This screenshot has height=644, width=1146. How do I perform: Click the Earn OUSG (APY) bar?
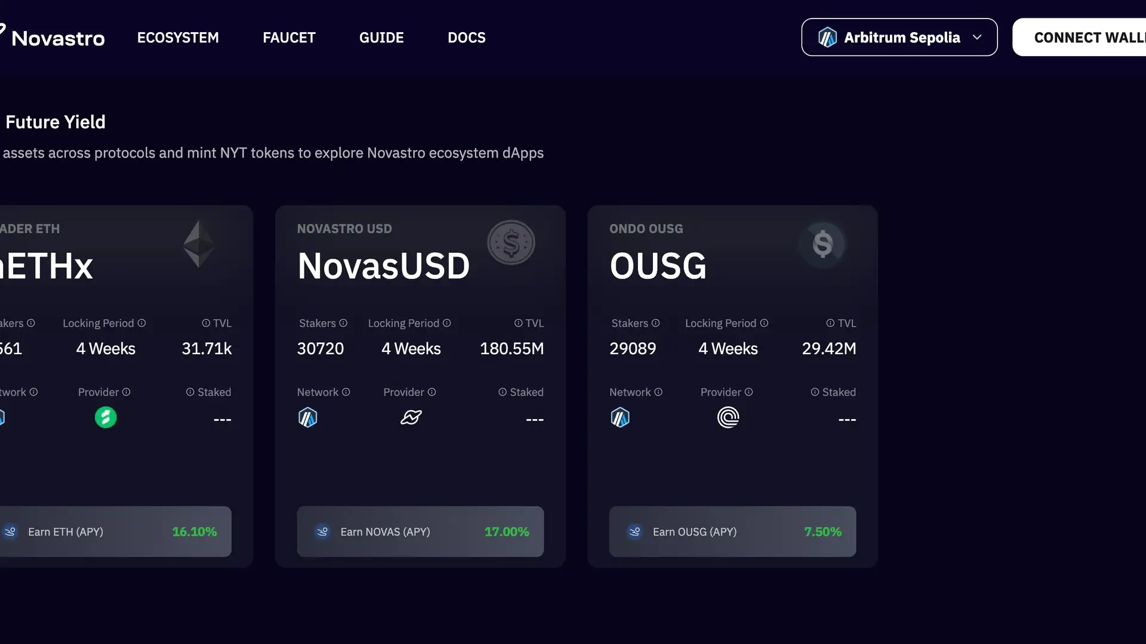pos(732,531)
